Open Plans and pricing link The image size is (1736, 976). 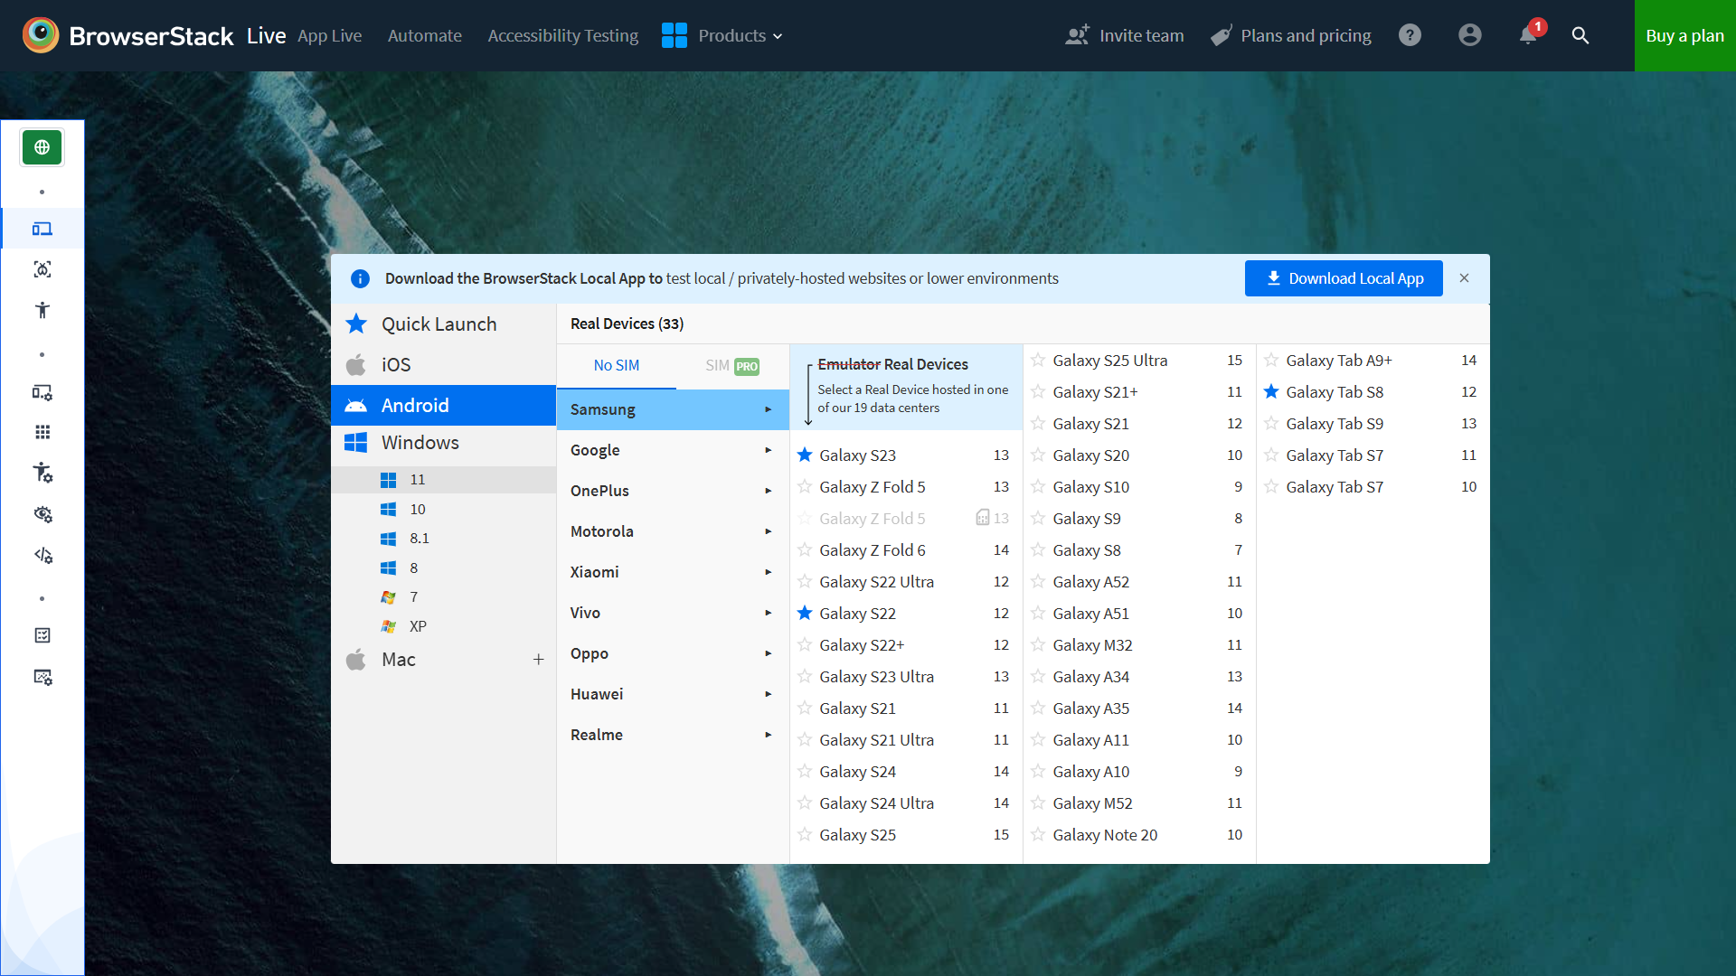(x=1291, y=35)
